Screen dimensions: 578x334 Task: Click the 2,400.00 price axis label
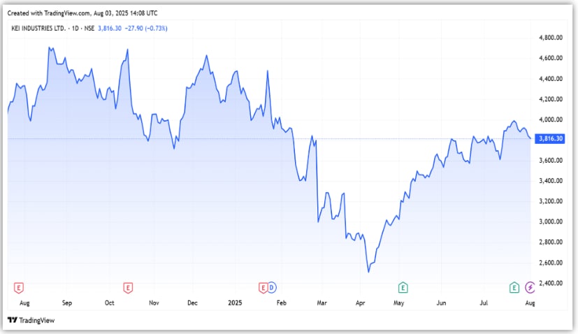point(551,283)
